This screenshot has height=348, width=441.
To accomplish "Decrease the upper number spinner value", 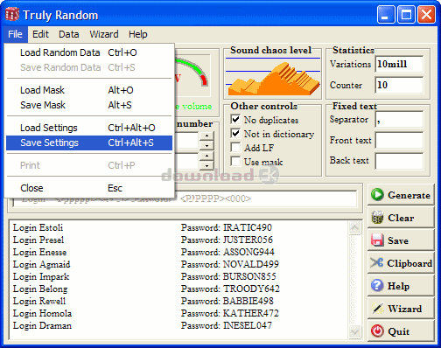I will (206, 145).
